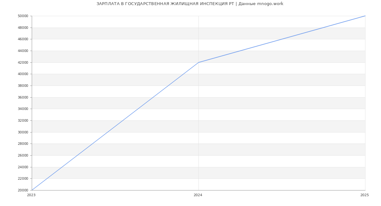
Task: Click the 2023 x-axis label
Action: pyautogui.click(x=31, y=195)
